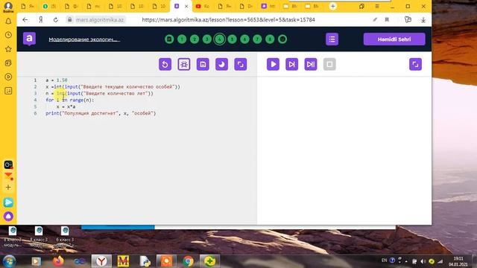Go to lesson step 5

pos(232,39)
